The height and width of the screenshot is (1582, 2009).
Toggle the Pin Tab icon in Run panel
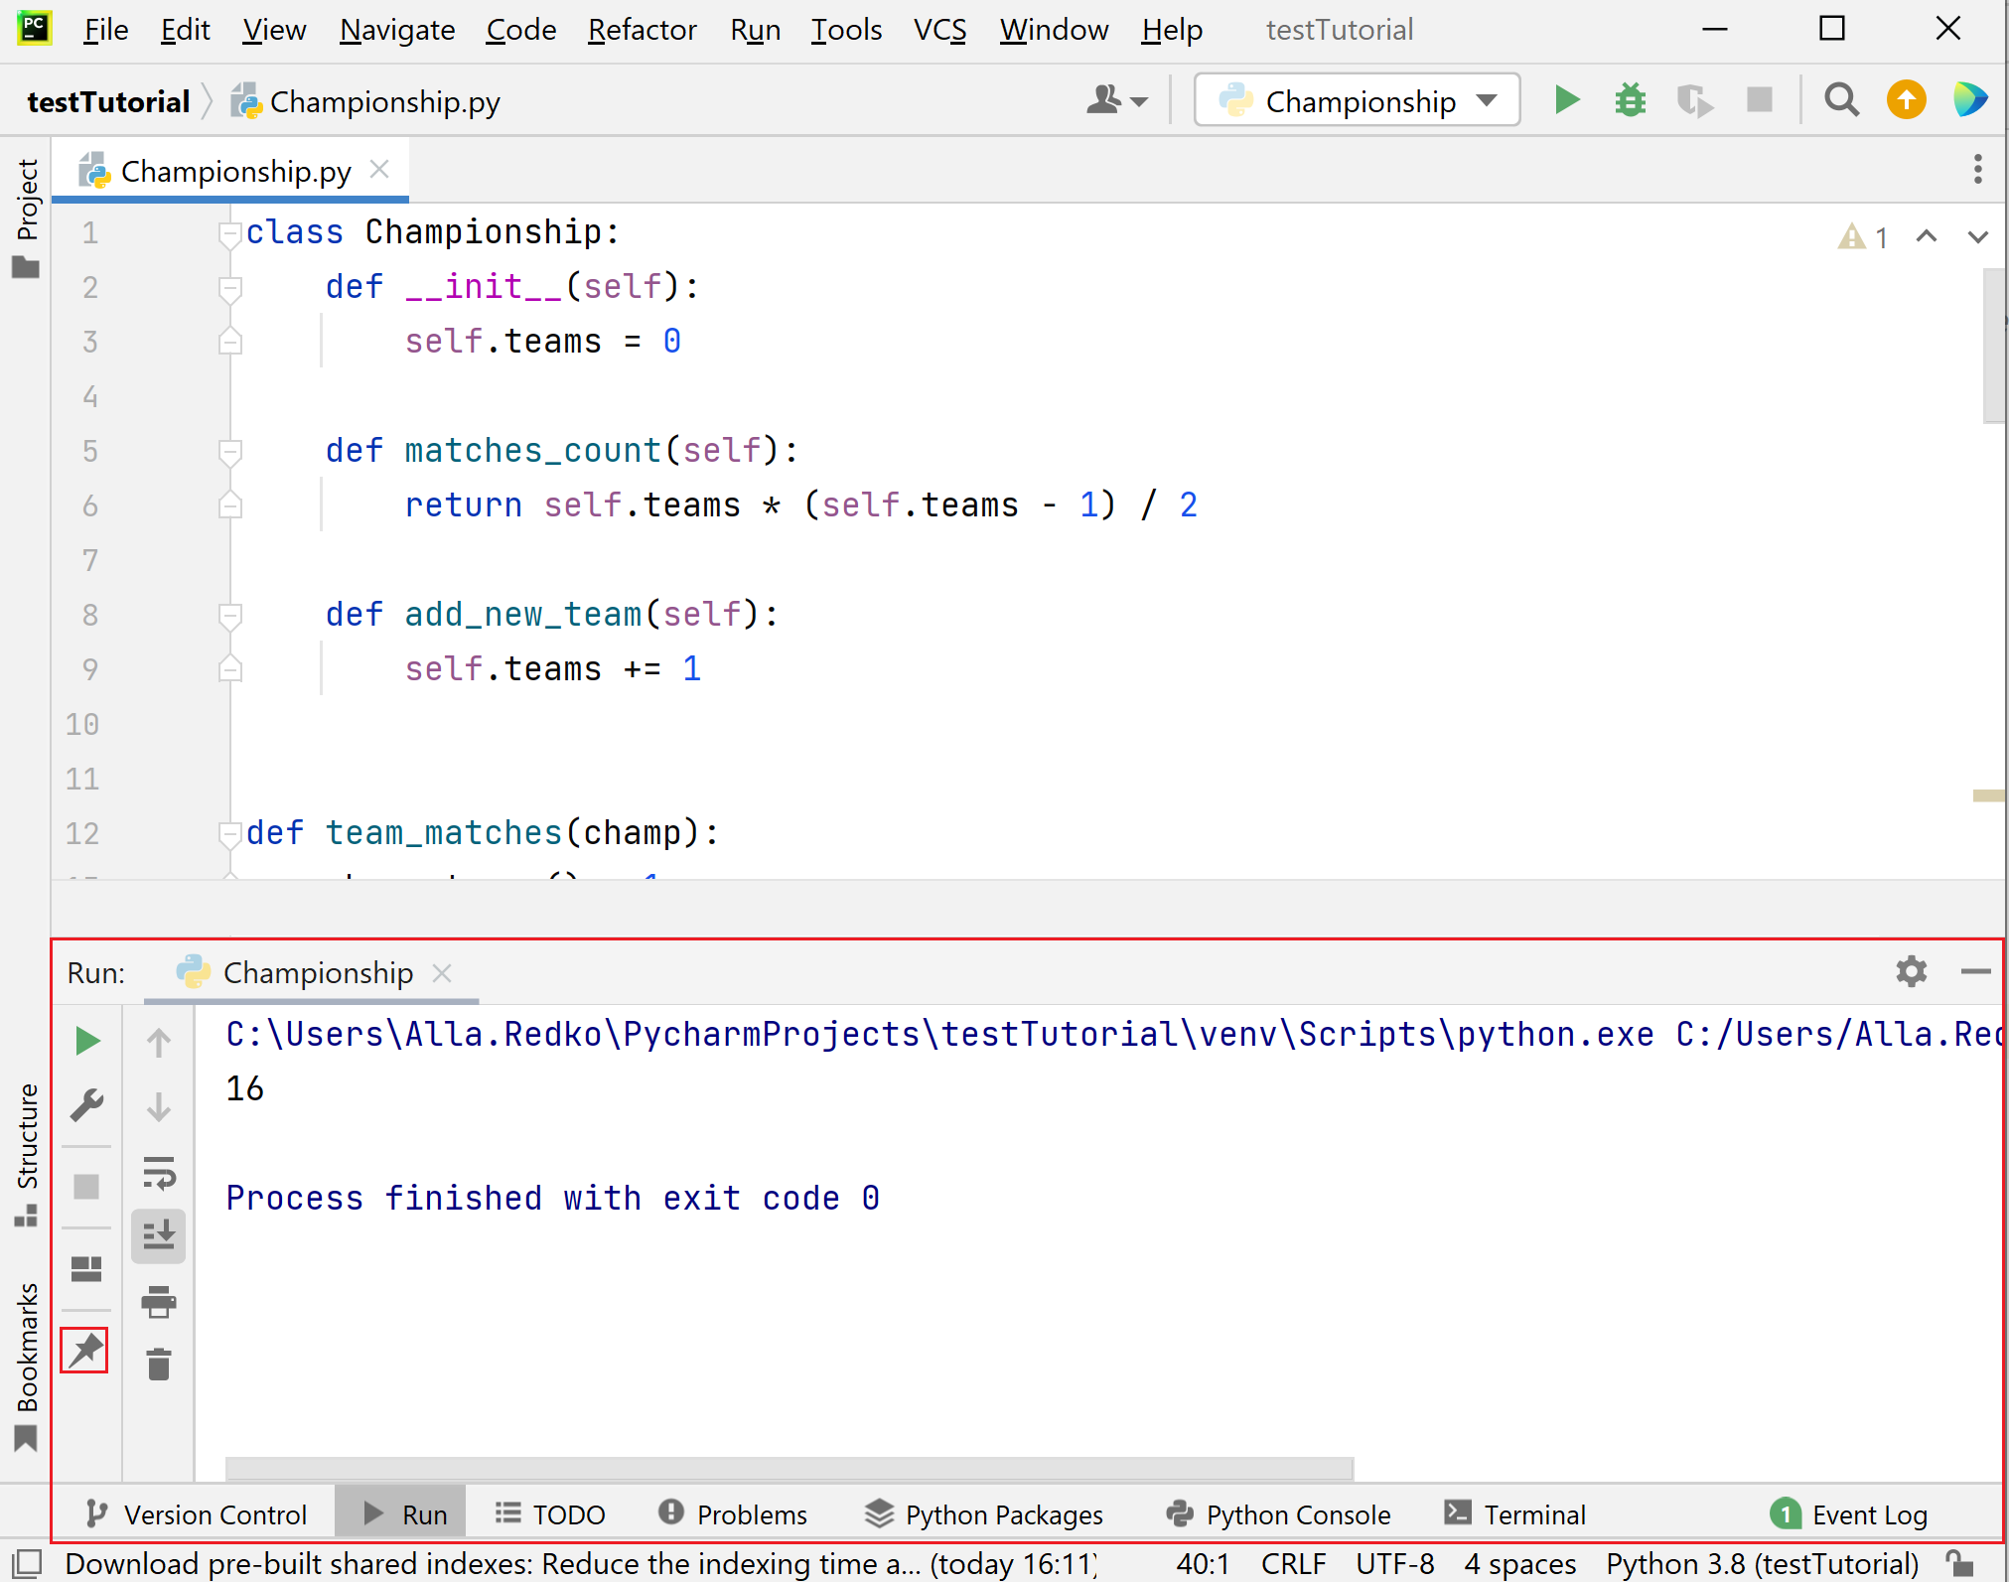(85, 1351)
